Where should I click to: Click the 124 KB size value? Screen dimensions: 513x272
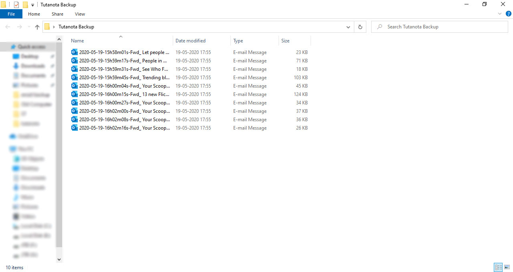301,94
